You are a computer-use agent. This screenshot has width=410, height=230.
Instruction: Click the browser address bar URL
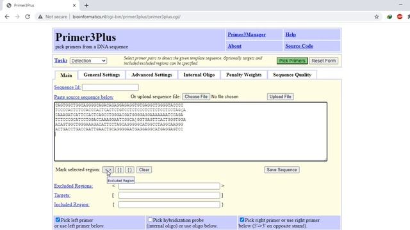coord(127,17)
